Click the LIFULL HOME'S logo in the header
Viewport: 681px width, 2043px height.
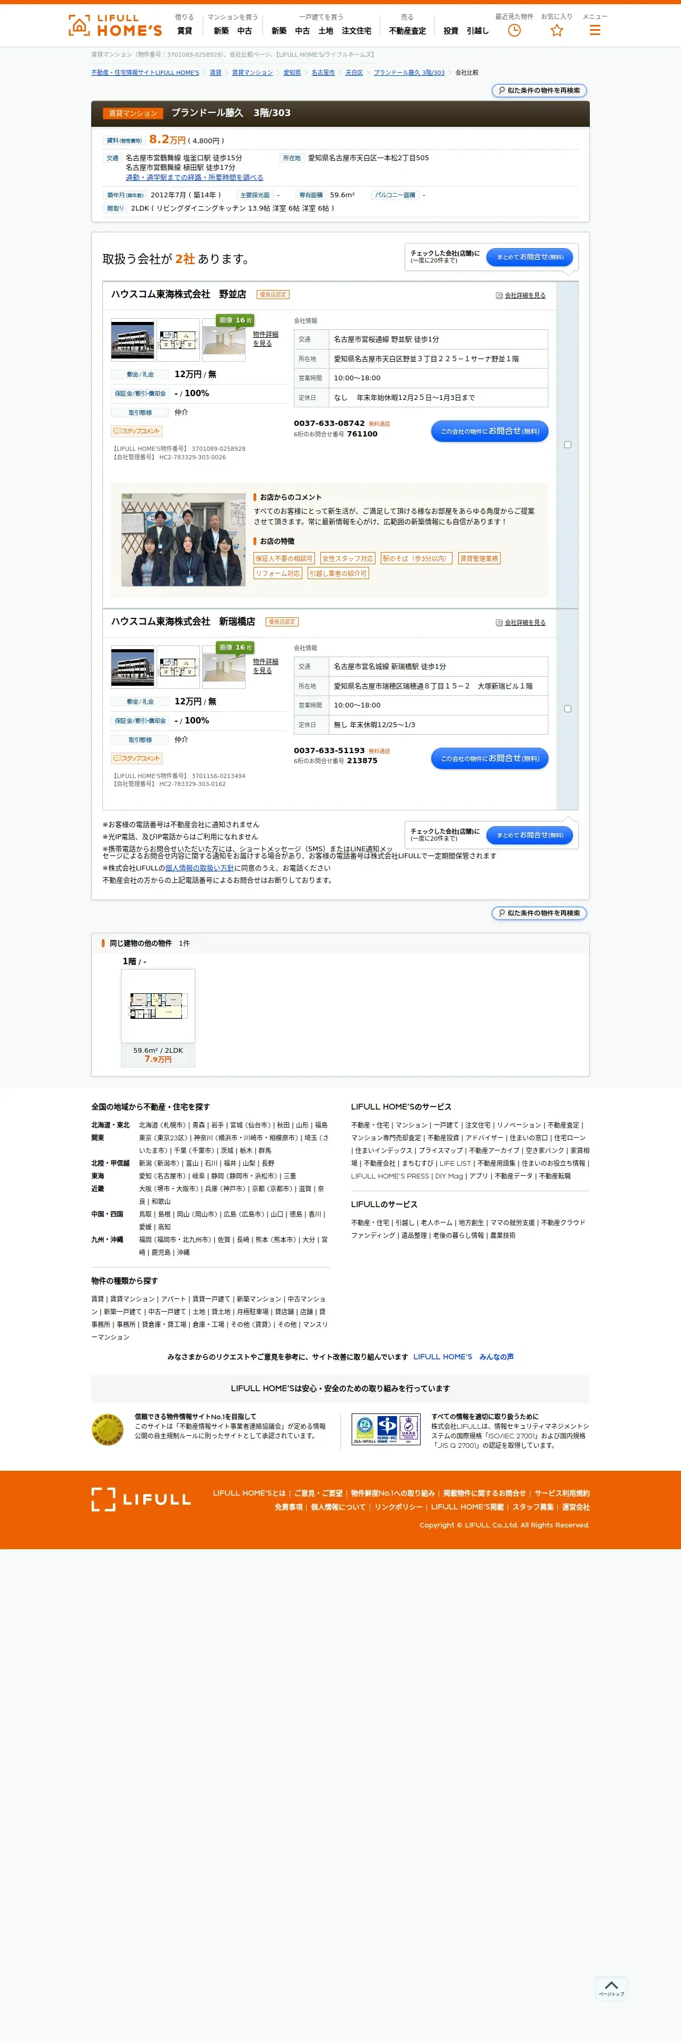(116, 25)
